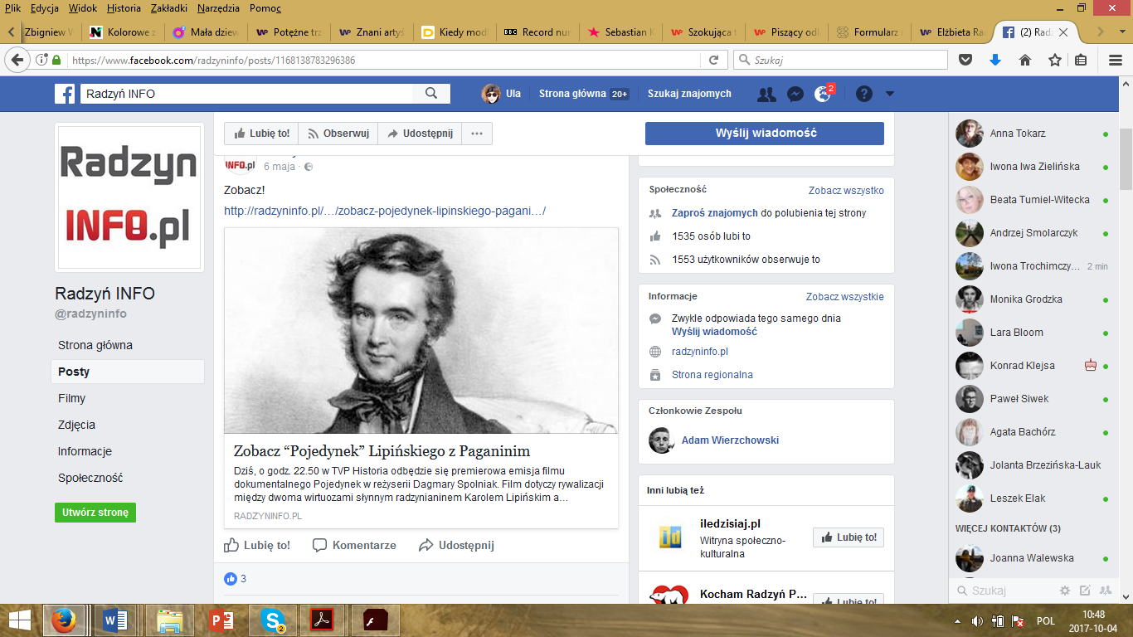Switch to the Kiedy mod tab
Image resolution: width=1133 pixels, height=637 pixels.
(x=454, y=32)
